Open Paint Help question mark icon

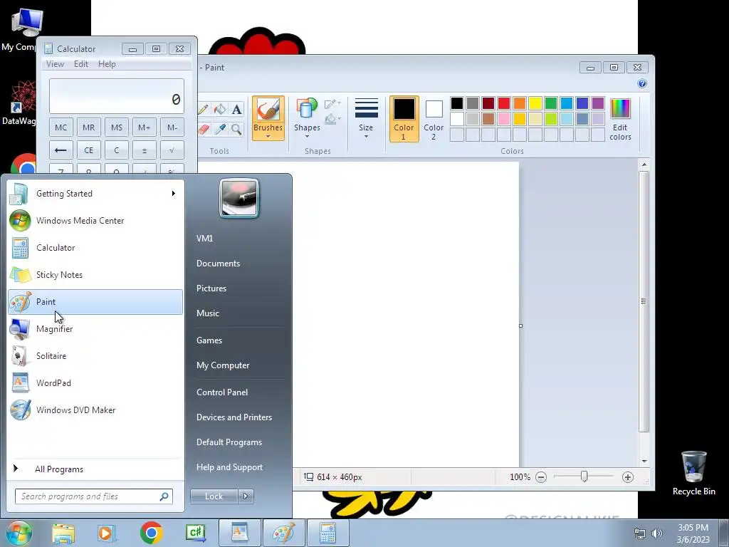[642, 84]
